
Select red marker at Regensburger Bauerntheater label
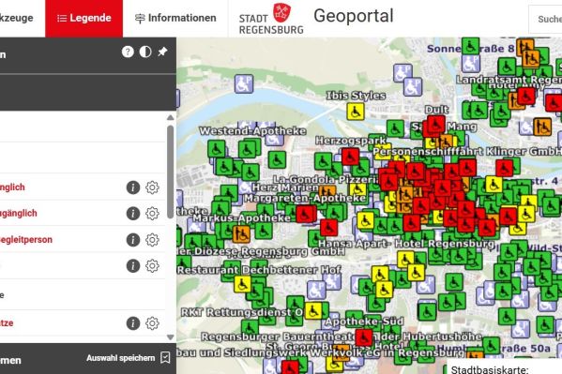(363, 337)
